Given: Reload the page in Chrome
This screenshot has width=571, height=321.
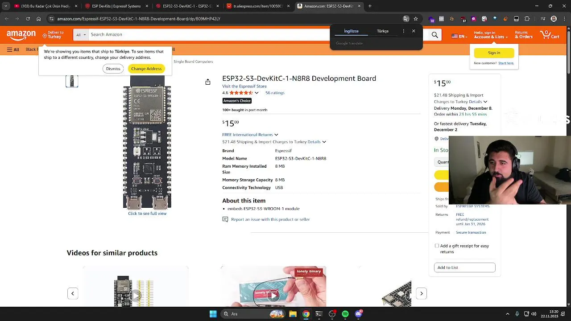Looking at the screenshot, I should pyautogui.click(x=28, y=19).
